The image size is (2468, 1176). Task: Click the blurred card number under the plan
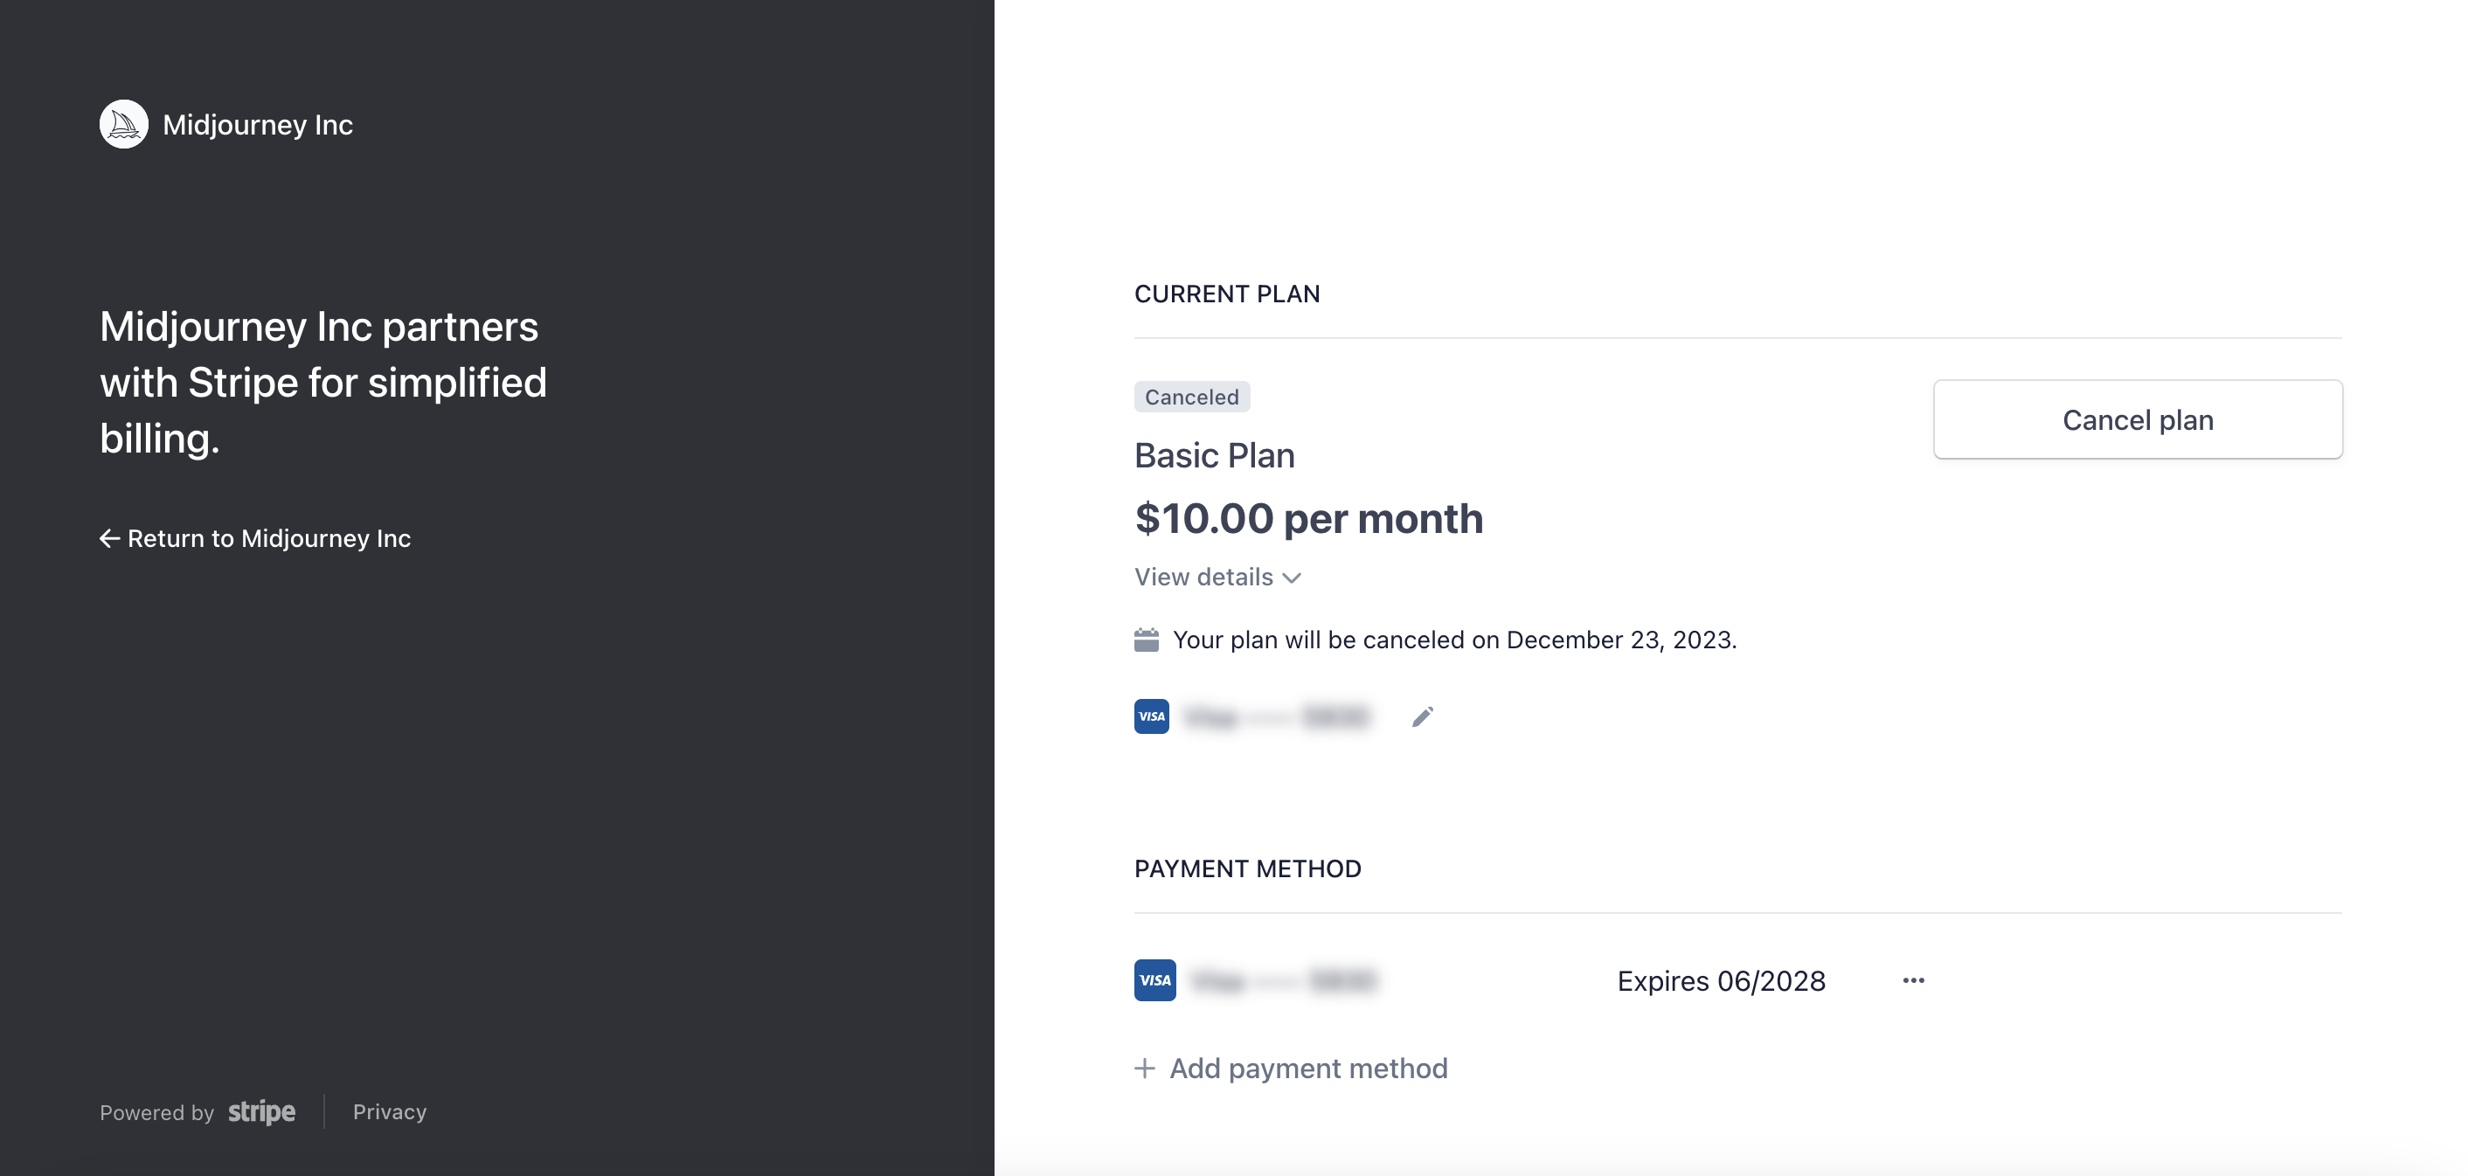(x=1279, y=716)
